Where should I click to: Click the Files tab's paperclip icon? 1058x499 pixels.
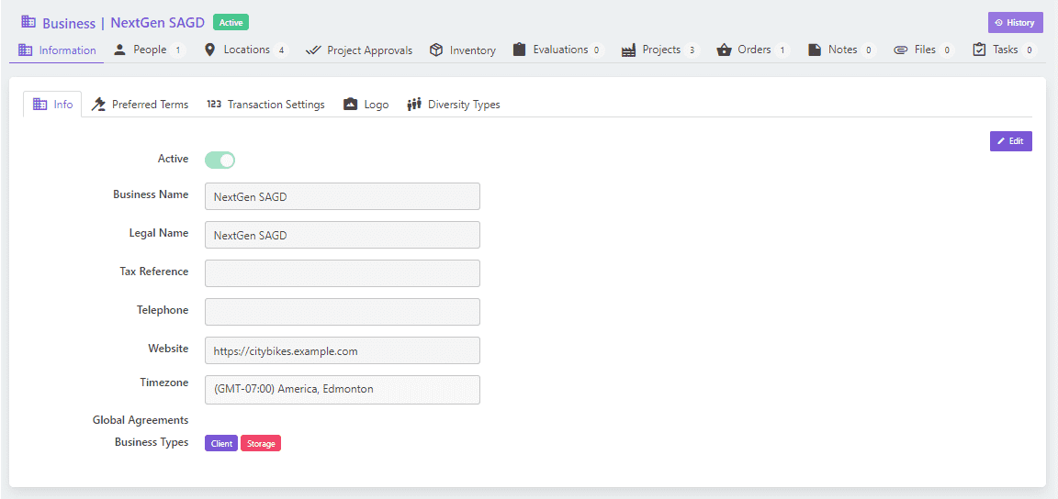pos(901,50)
